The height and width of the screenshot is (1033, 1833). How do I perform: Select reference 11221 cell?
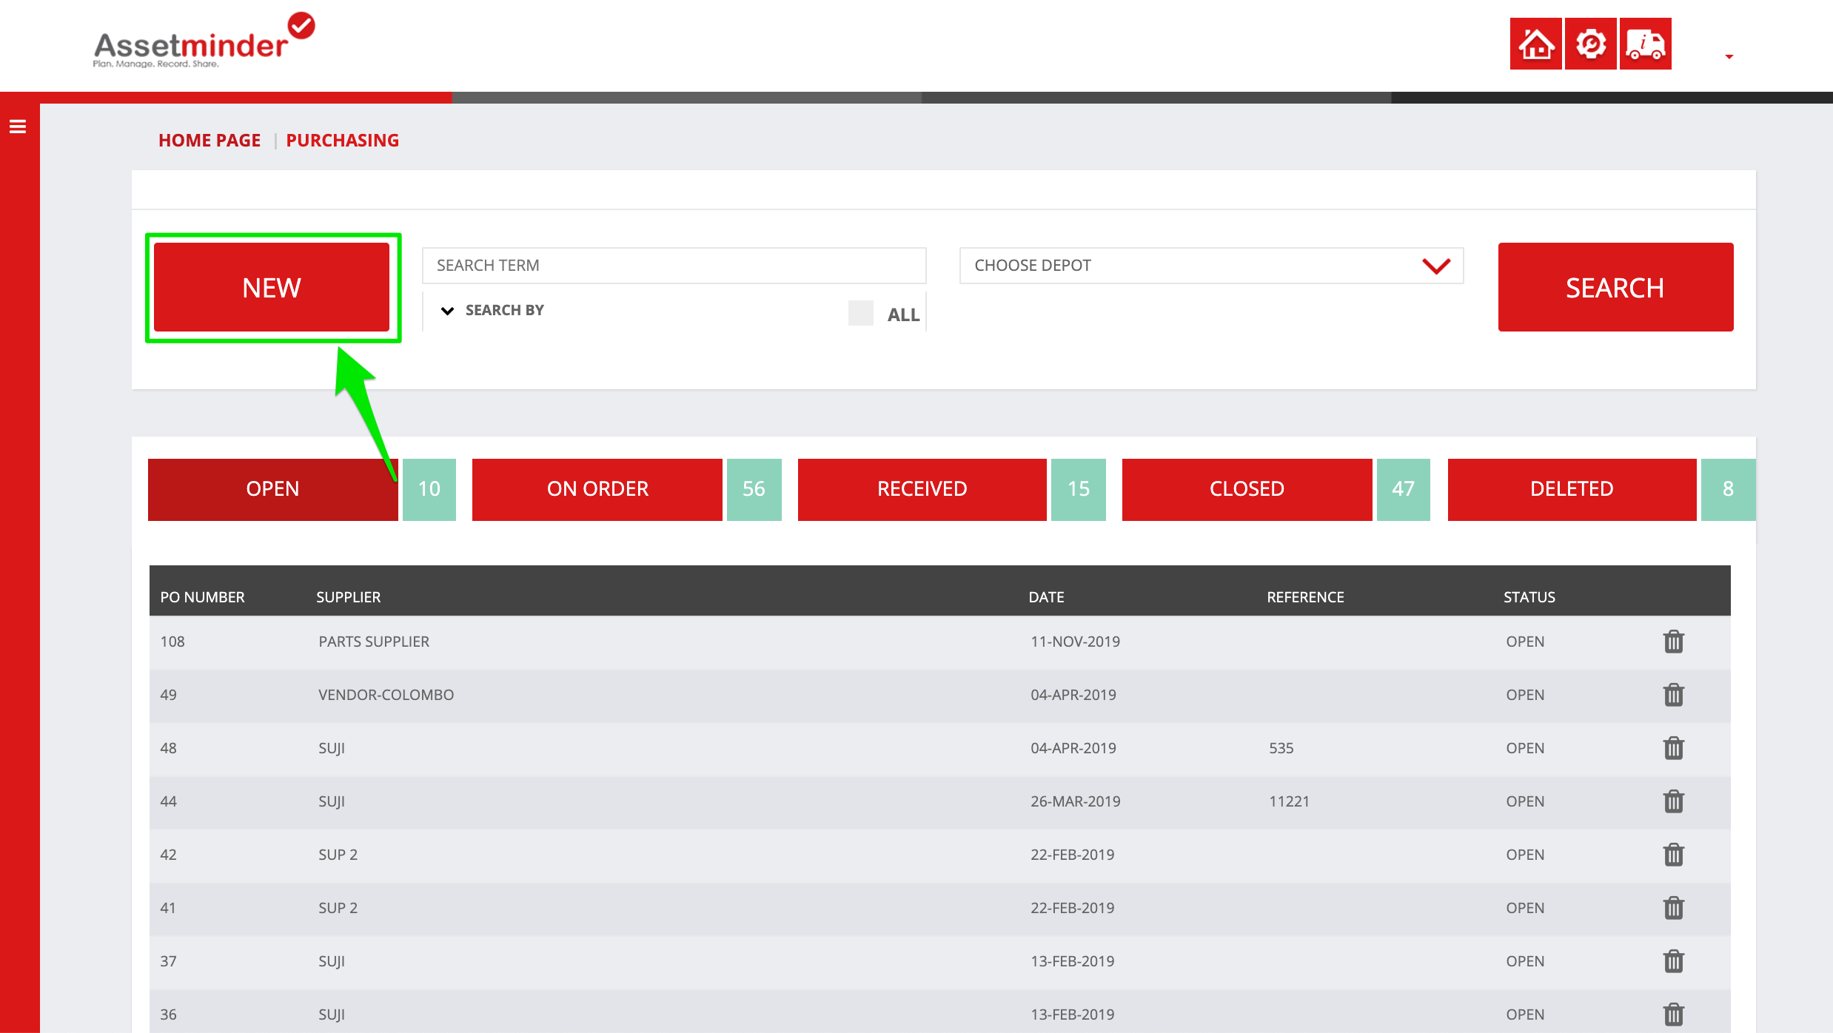(x=1289, y=801)
